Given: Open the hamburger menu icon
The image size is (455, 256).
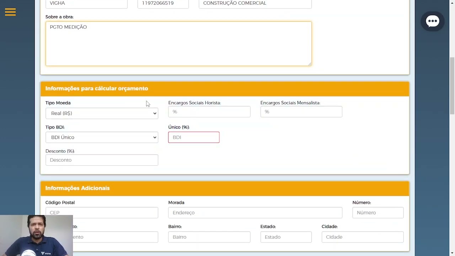Looking at the screenshot, I should click(x=10, y=12).
